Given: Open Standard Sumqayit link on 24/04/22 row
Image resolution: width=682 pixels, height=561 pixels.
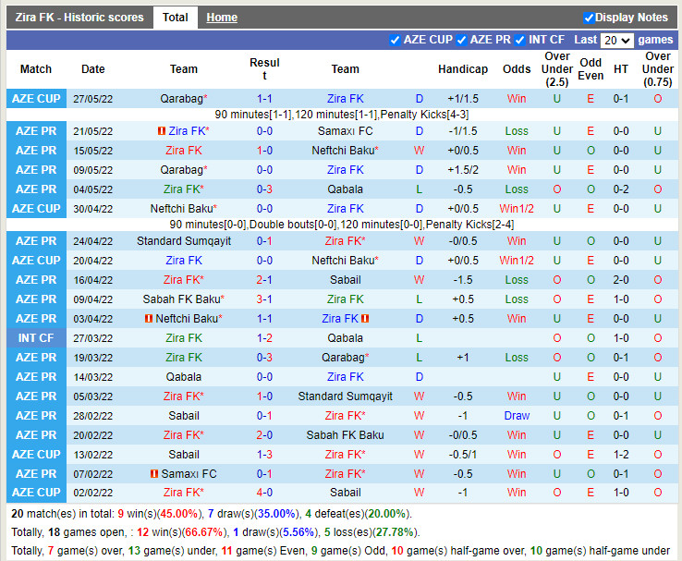Looking at the screenshot, I should 184,241.
